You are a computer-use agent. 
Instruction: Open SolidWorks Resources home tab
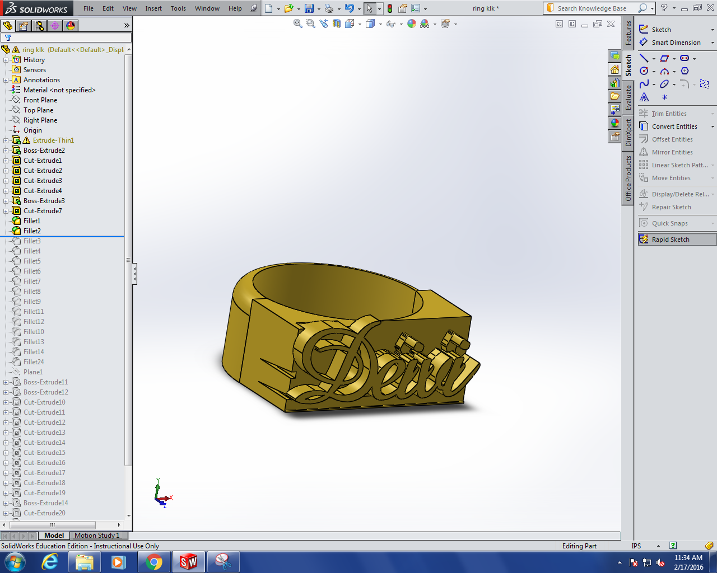(x=615, y=70)
